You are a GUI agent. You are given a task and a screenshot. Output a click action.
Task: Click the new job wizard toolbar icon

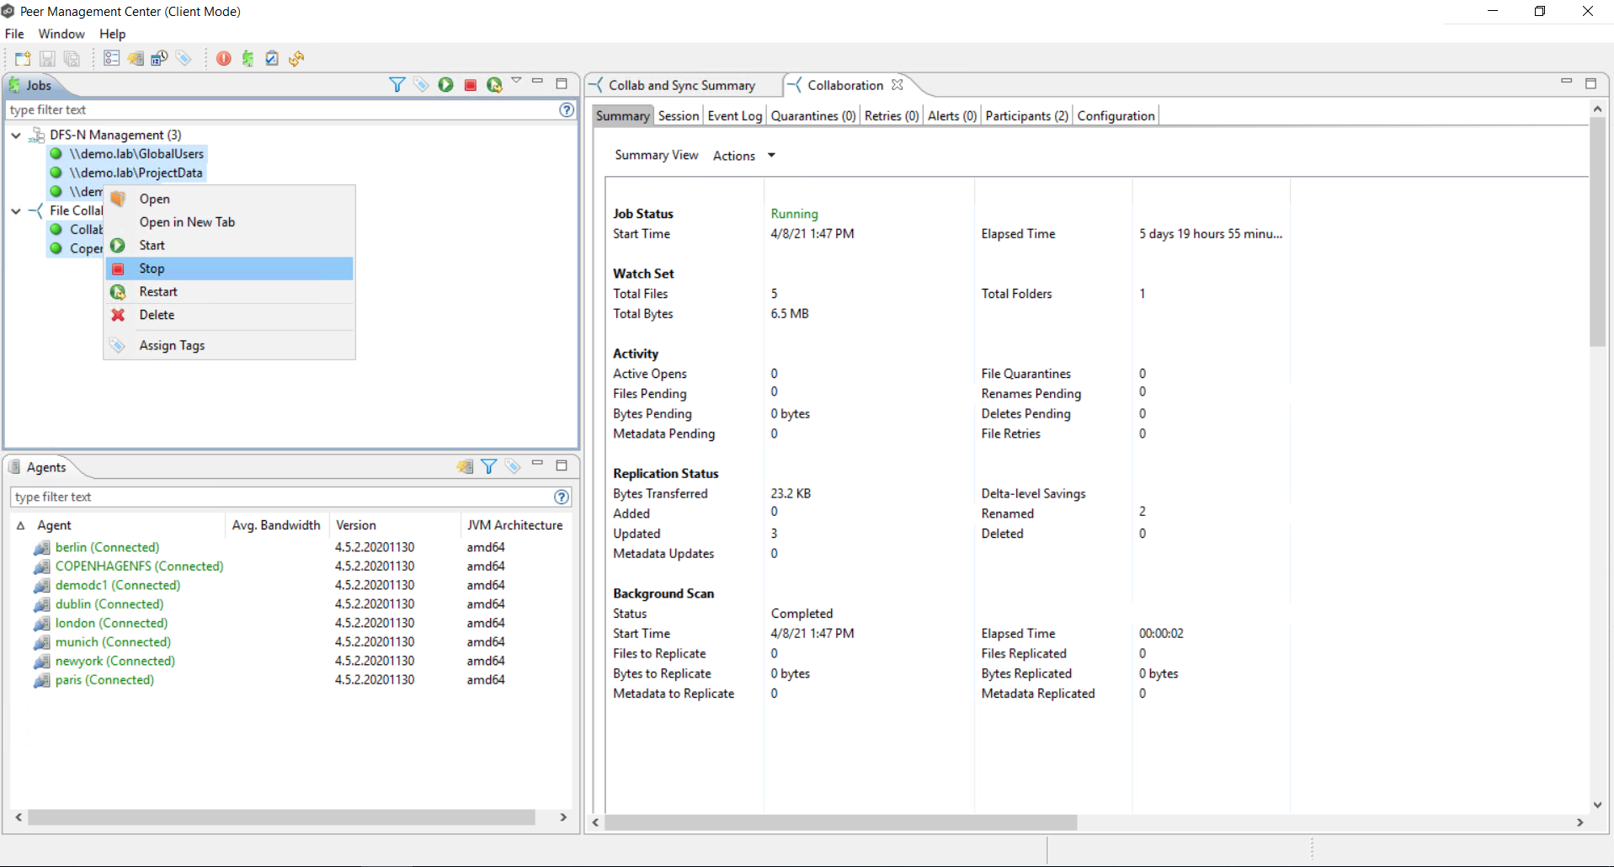(23, 59)
